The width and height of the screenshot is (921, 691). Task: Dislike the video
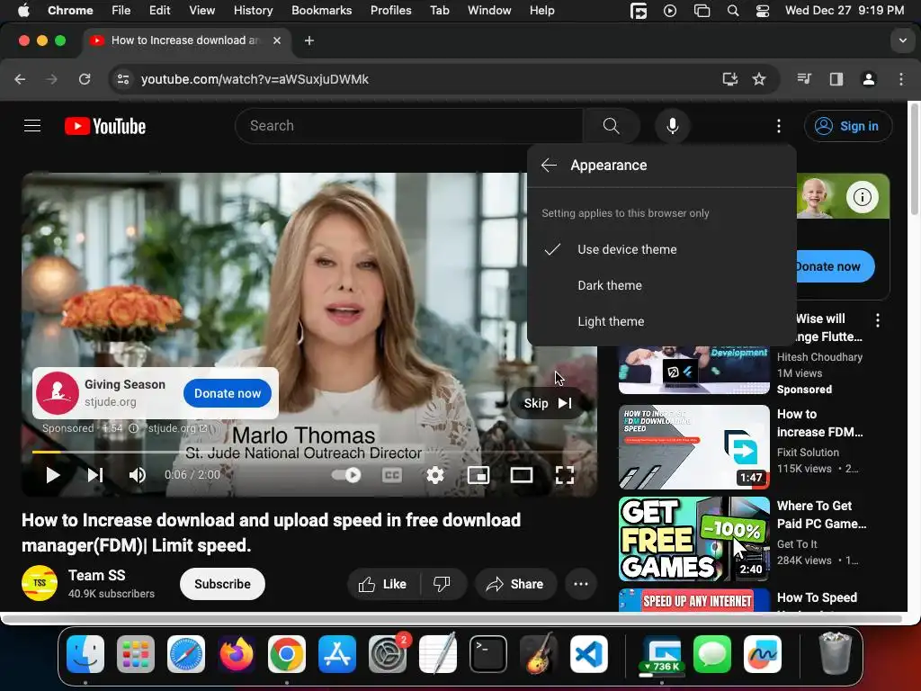[443, 584]
